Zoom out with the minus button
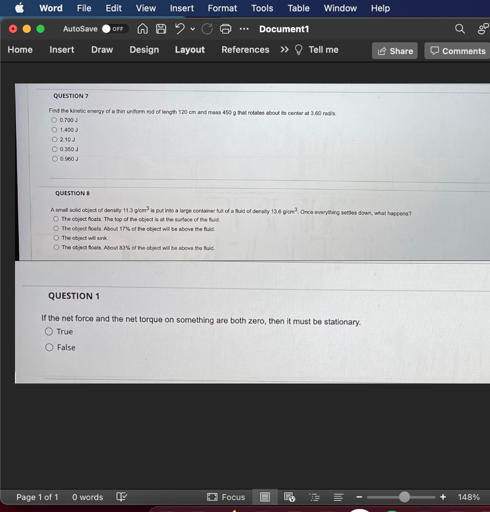This screenshot has width=490, height=512. pos(359,497)
